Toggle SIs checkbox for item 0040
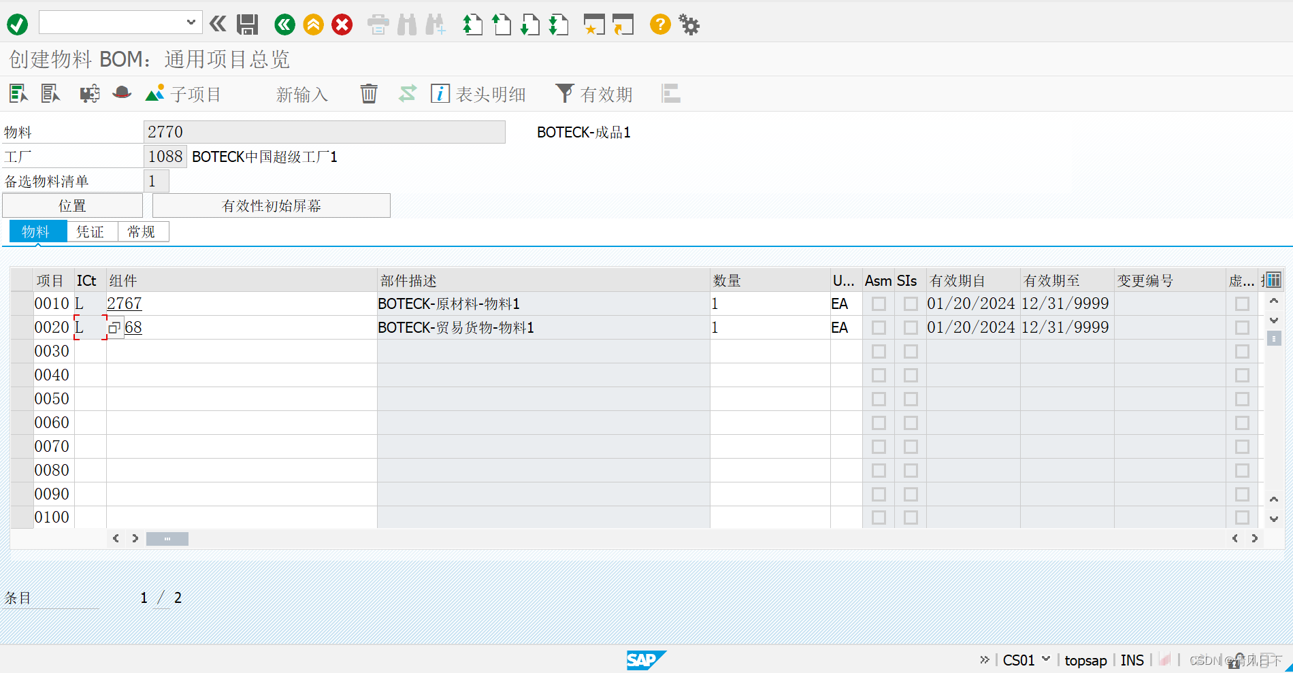 911,375
